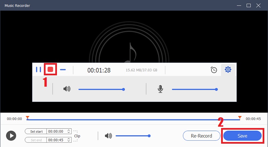
Task: Stop recording with the red square button
Action: pyautogui.click(x=50, y=69)
